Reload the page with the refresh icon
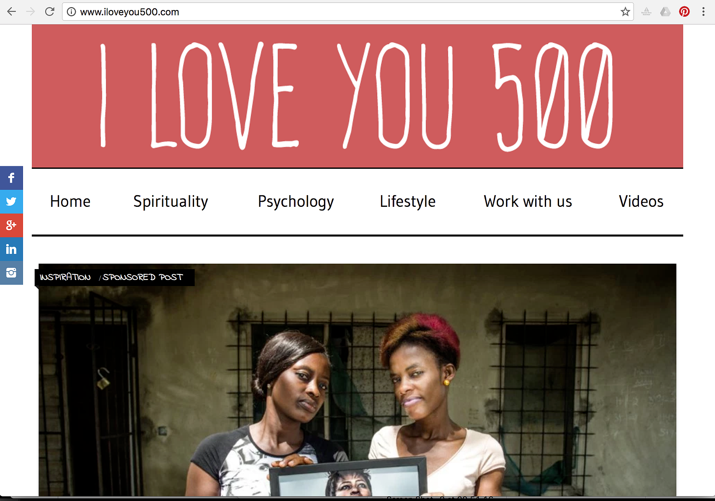The width and height of the screenshot is (715, 501). [x=50, y=12]
